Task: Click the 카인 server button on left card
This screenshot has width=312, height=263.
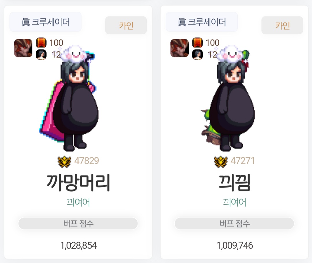Action: 126,25
